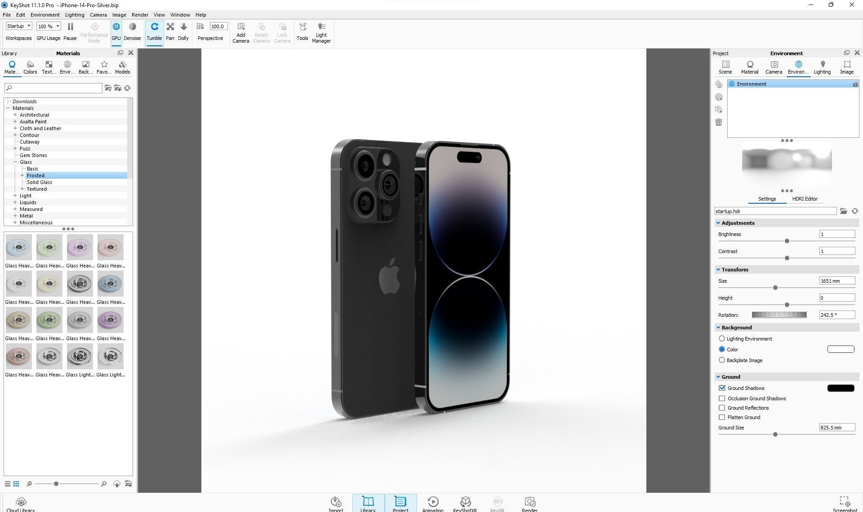863x512 pixels.
Task: Toggle the Library panel button
Action: pyautogui.click(x=368, y=503)
